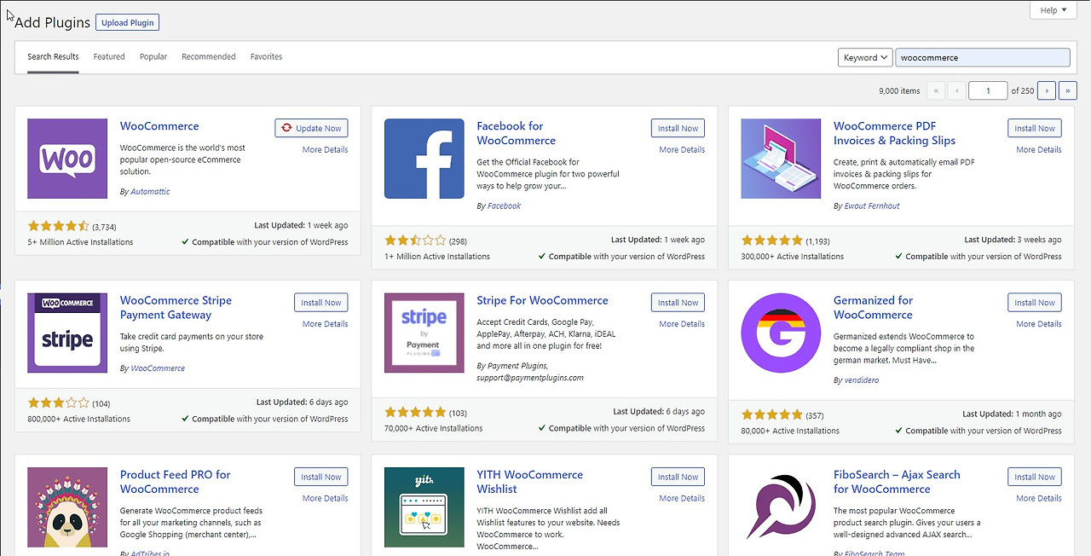Click the "5+ Million Active Installations" text
The width and height of the screenshot is (1091, 556).
click(x=80, y=242)
